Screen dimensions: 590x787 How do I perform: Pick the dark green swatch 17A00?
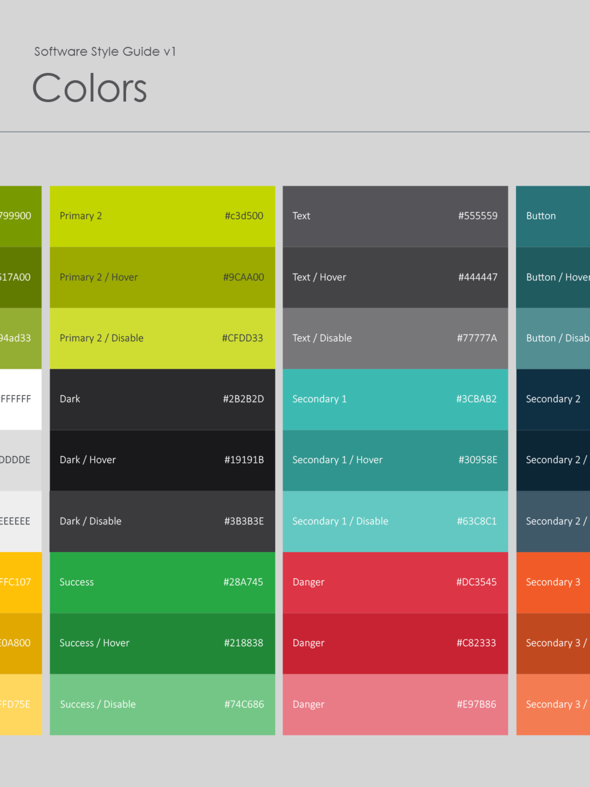(21, 278)
